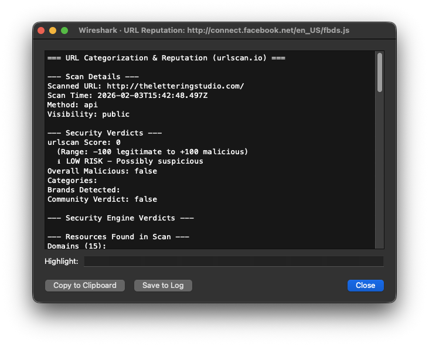Click the Scan Details heading
This screenshot has width=429, height=346.
click(93, 77)
